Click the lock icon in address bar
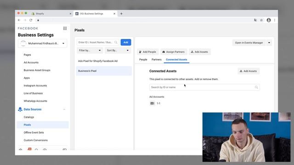 pyautogui.click(x=38, y=20)
